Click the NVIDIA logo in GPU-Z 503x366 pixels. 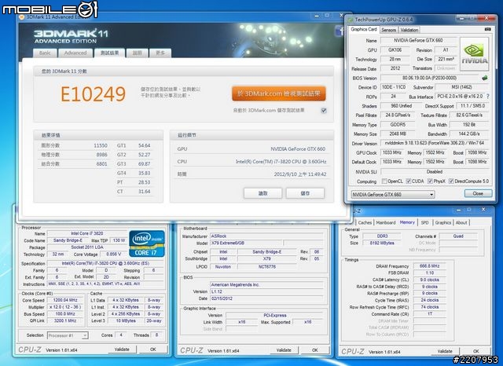coord(475,54)
